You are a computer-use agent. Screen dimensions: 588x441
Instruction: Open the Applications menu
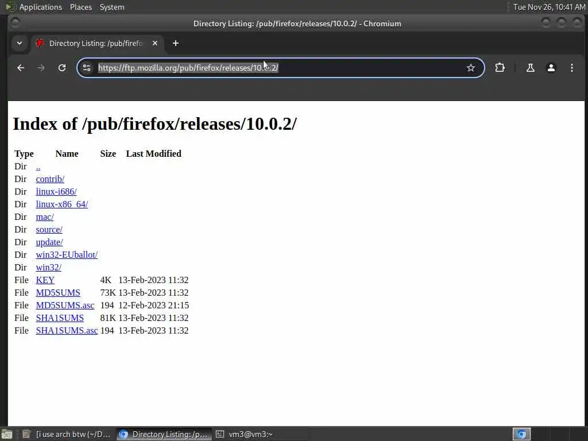pos(41,7)
